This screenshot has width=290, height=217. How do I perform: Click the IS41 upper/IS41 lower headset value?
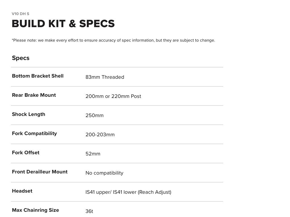[x=128, y=192]
